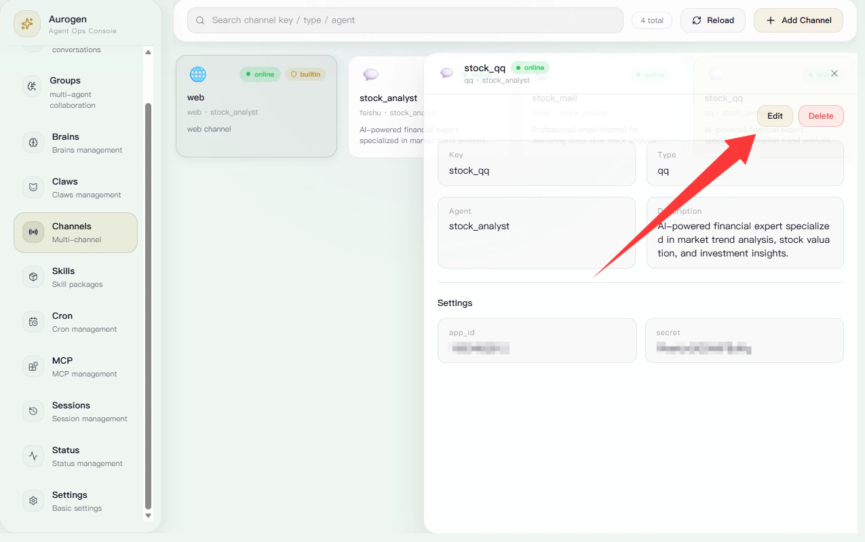Image resolution: width=865 pixels, height=542 pixels.
Task: Click the blurred secret value
Action: pos(704,349)
